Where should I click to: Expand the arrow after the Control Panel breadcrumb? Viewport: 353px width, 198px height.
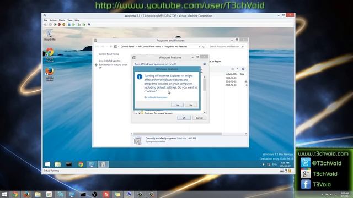point(136,46)
